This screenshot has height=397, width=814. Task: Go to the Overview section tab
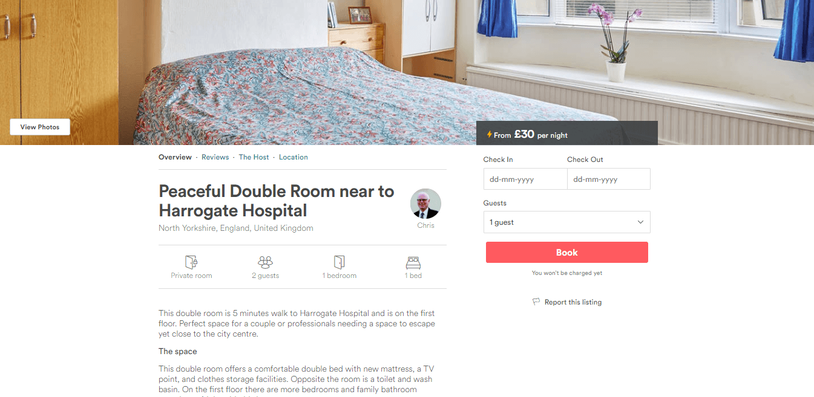pos(175,157)
